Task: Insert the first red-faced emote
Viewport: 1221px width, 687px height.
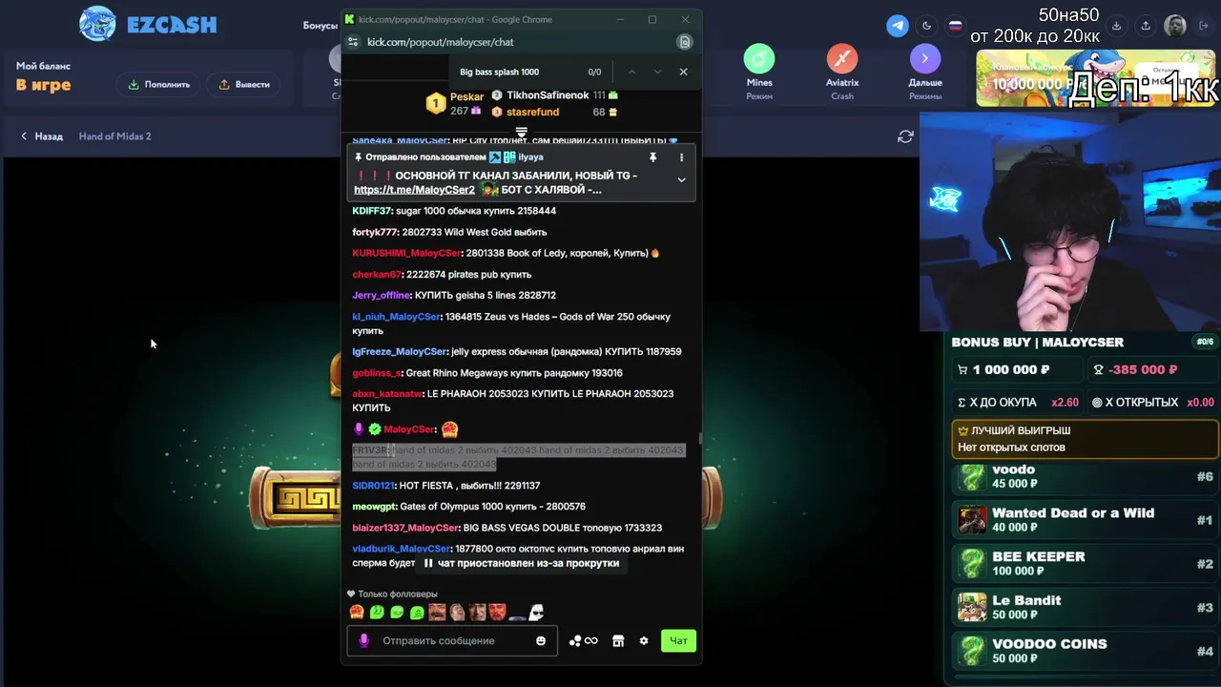Action: (357, 612)
